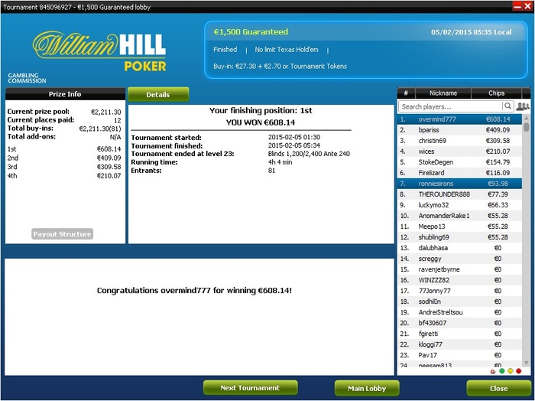This screenshot has height=401, width=535.
Task: Open the Details tab
Action: 158,95
